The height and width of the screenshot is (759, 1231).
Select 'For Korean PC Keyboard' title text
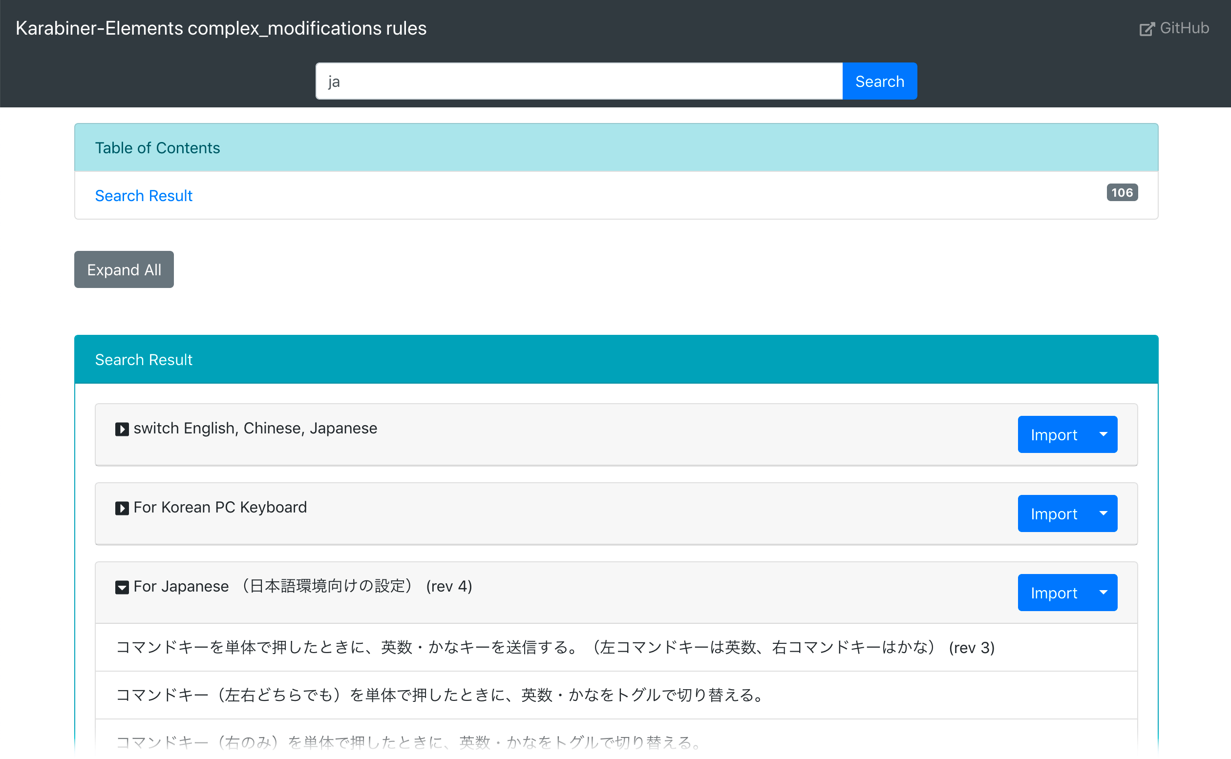220,508
